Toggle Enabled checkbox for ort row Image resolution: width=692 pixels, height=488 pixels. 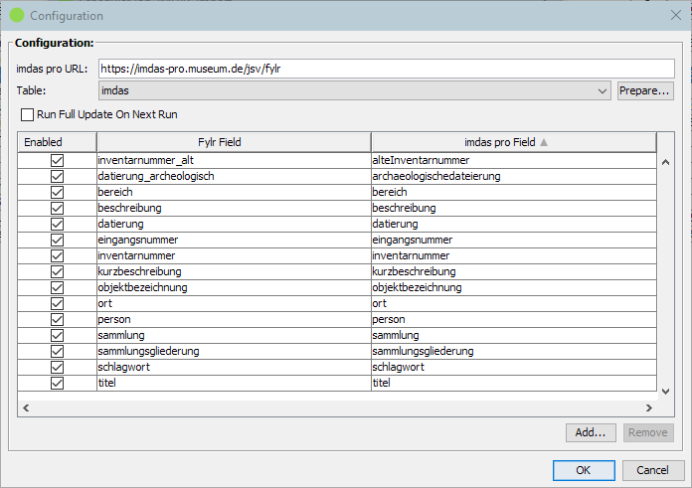pos(57,303)
